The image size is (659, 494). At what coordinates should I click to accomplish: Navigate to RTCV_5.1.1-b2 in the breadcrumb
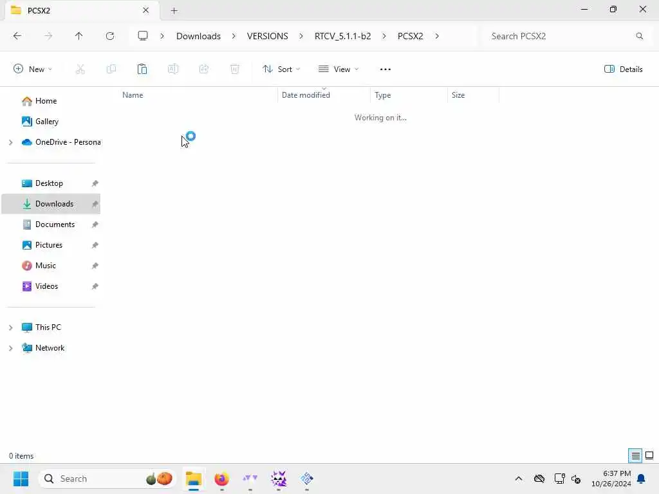(x=342, y=36)
